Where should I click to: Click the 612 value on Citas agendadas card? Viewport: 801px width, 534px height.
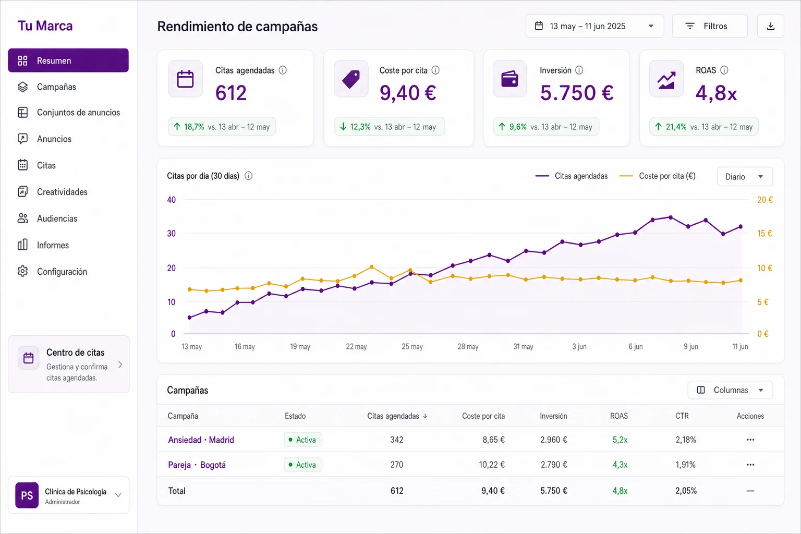pyautogui.click(x=231, y=93)
